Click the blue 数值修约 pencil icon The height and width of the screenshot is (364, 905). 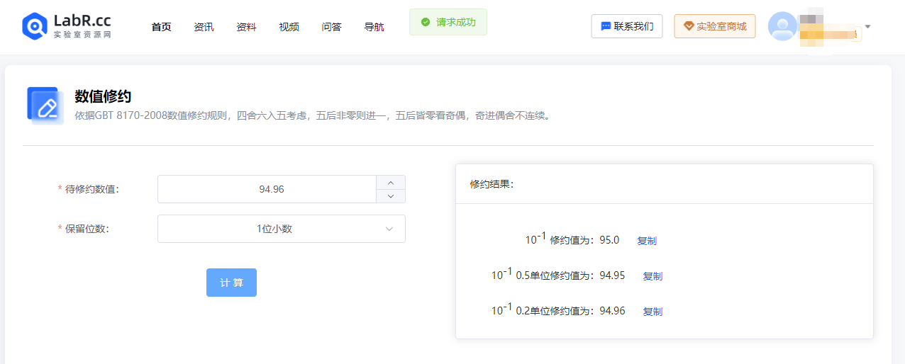45,106
